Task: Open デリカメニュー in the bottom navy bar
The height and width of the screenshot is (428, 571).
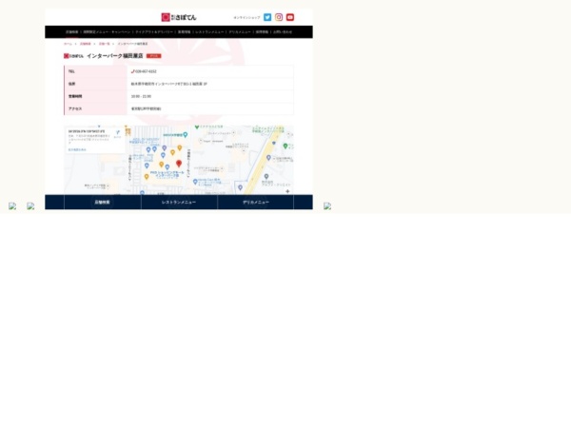Action: pos(256,202)
